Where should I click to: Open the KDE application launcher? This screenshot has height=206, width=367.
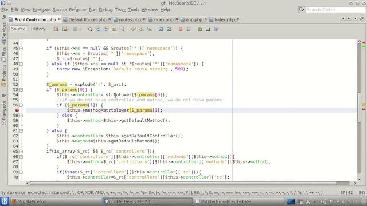coord(5,201)
